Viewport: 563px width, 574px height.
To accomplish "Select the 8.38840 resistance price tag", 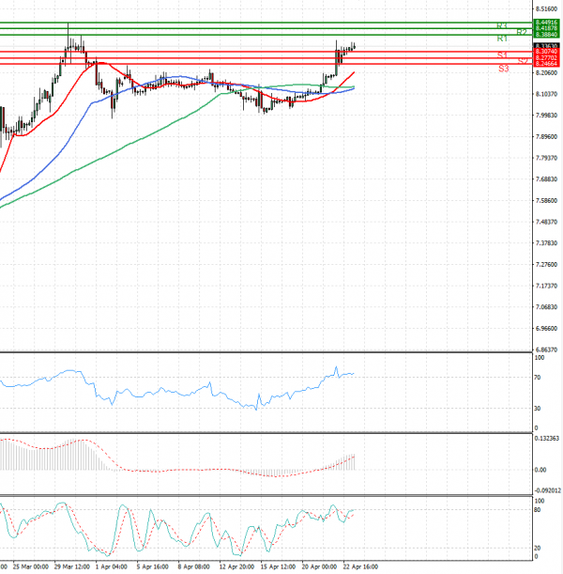I will [546, 35].
